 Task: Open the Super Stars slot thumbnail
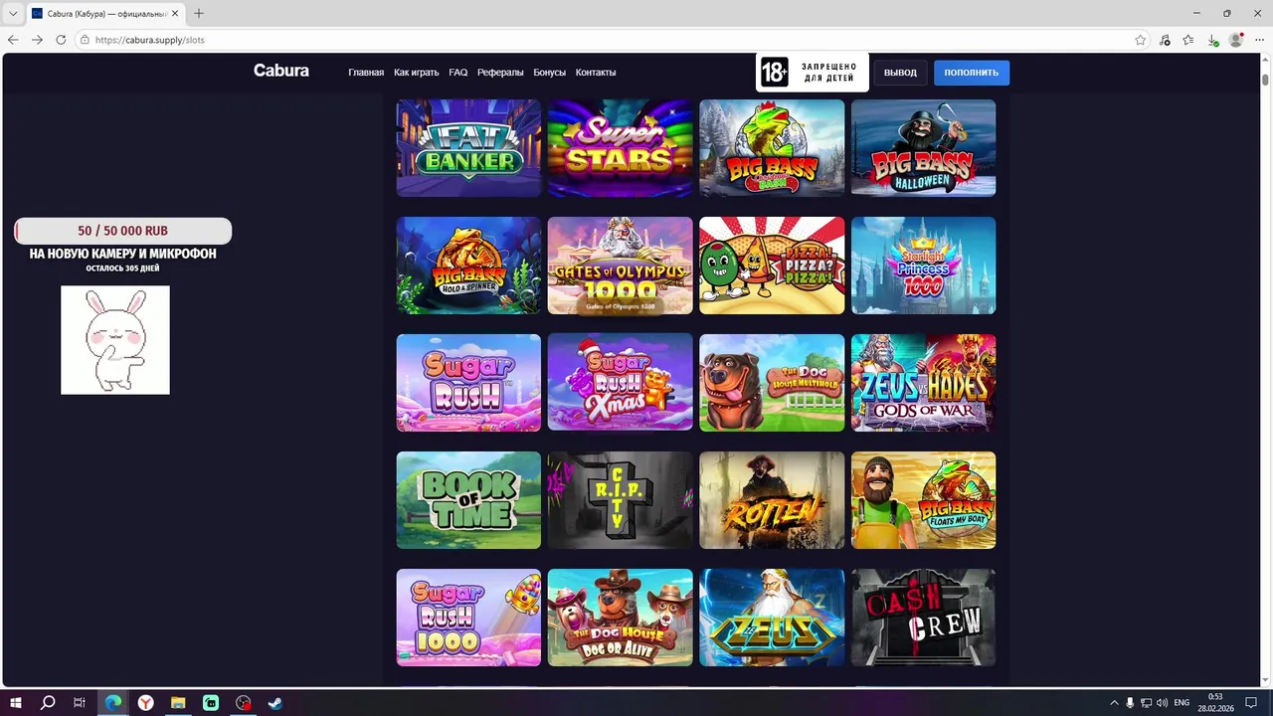point(620,148)
